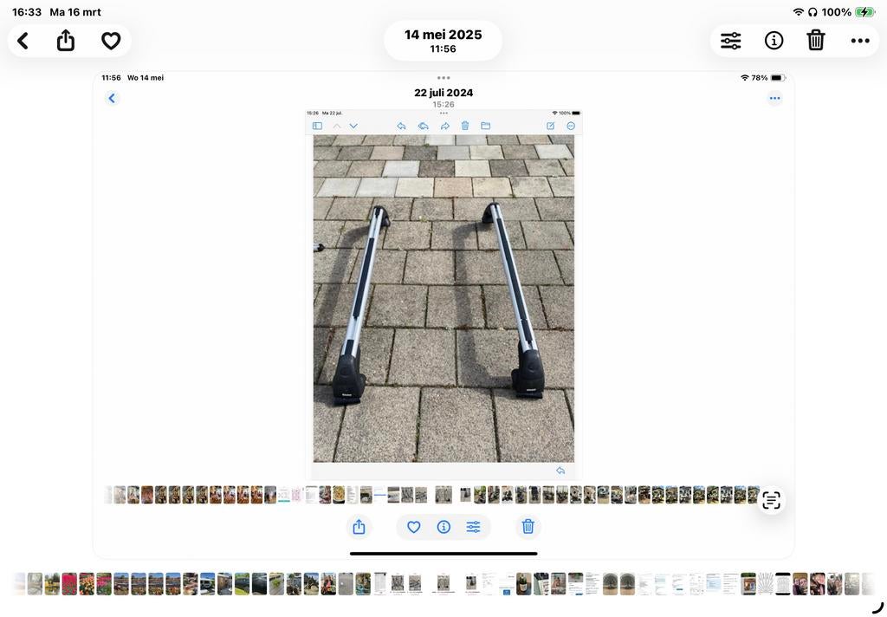Tap the Mail reply-all icon in the screenshot
This screenshot has height=617, width=887.
pyautogui.click(x=423, y=126)
